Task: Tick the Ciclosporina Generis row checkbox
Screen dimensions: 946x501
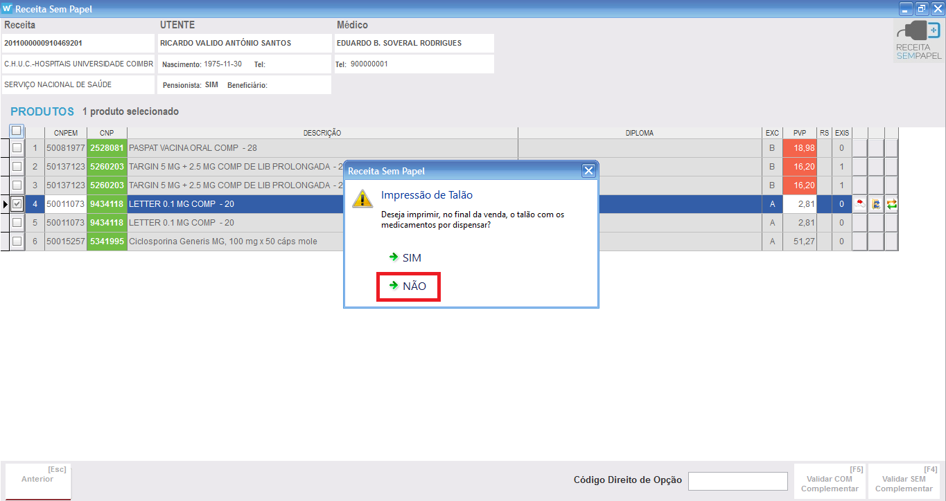Action: 17,242
